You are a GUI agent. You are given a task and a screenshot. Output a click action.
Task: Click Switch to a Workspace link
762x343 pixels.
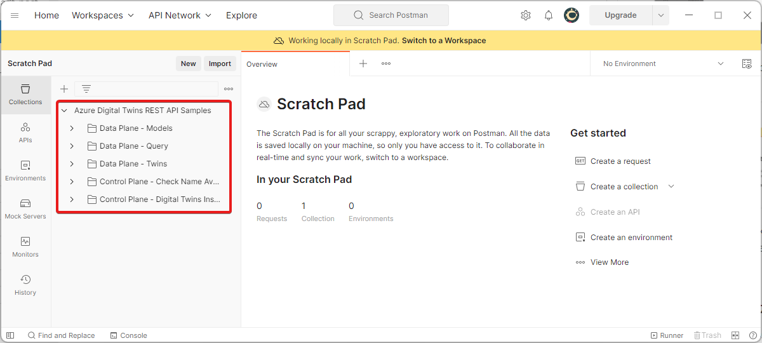coord(444,41)
